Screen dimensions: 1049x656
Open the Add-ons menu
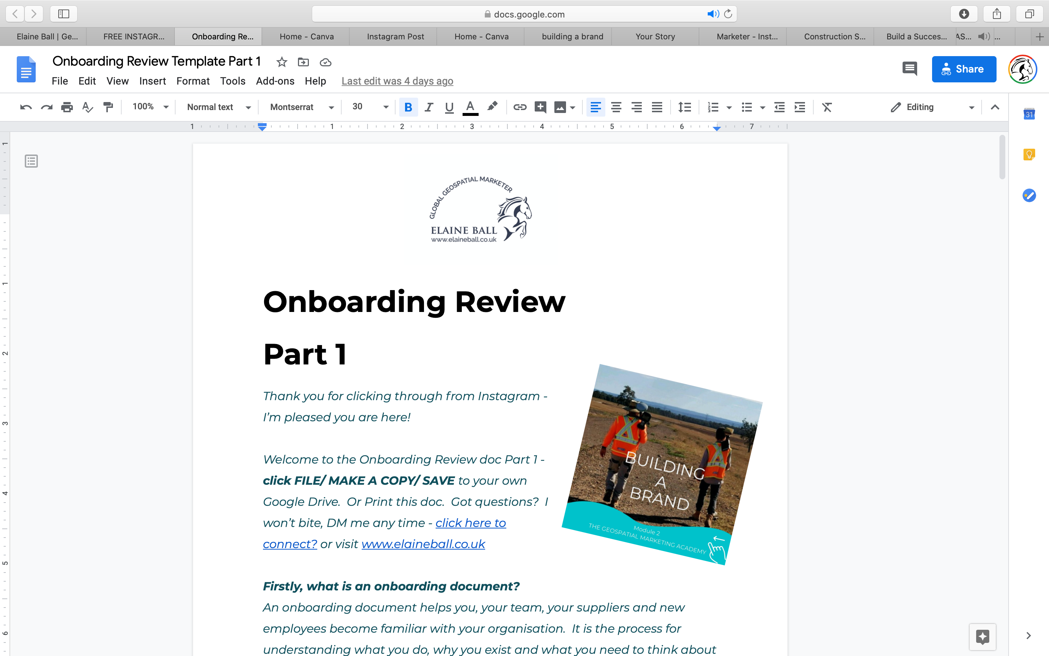click(275, 81)
